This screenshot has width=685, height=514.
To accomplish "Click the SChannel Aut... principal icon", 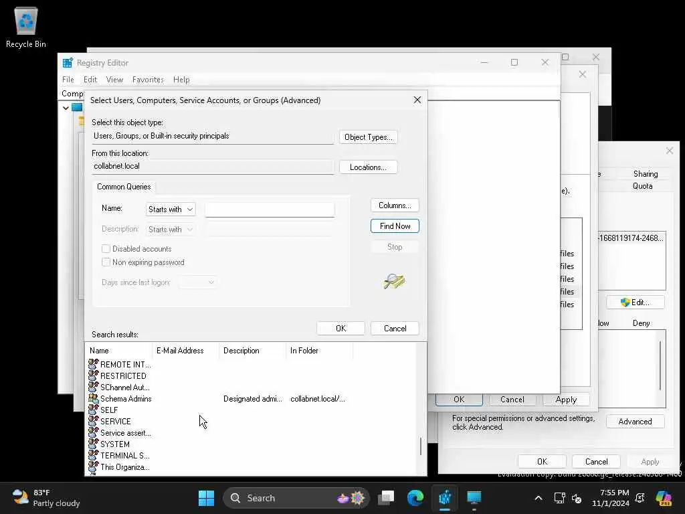I will [93, 387].
